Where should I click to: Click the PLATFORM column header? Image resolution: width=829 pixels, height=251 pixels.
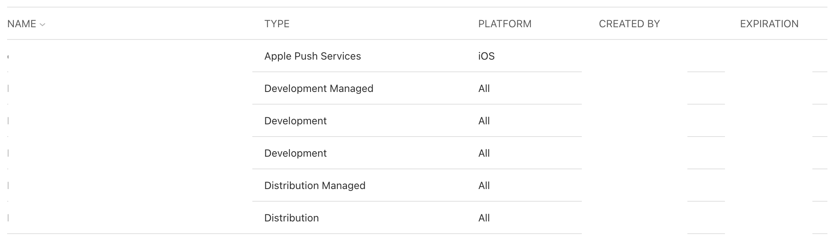pos(505,24)
